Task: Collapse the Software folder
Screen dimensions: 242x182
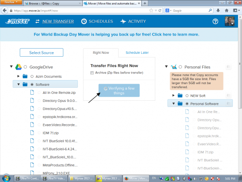Action: coord(19,85)
